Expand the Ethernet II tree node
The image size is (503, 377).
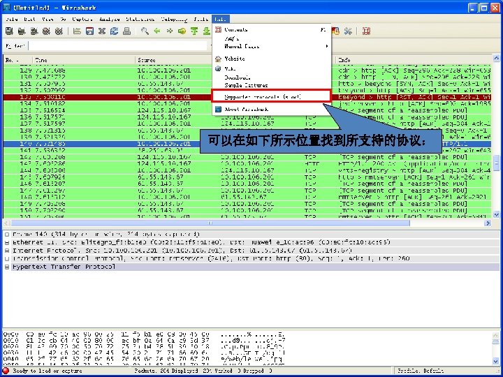7,242
